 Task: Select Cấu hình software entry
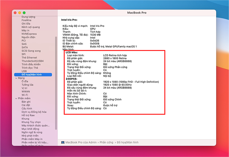tap(27, 109)
